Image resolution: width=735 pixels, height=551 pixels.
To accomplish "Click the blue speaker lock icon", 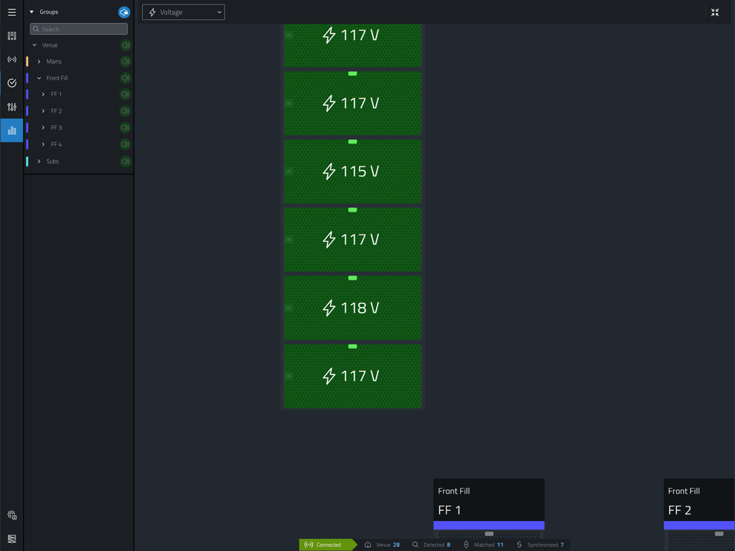I will point(124,12).
